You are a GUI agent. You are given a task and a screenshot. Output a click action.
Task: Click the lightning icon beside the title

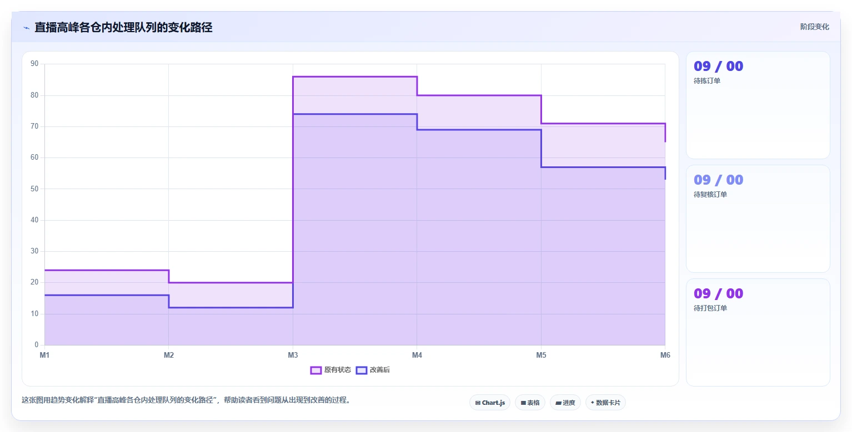click(26, 28)
